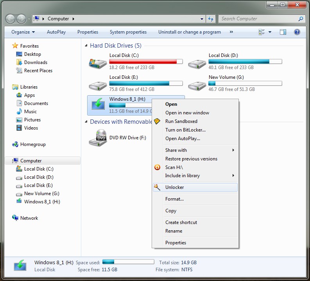Show hidden toolbar commands via double chevron
Image resolution: width=310 pixels, height=281 pixels.
[231, 32]
